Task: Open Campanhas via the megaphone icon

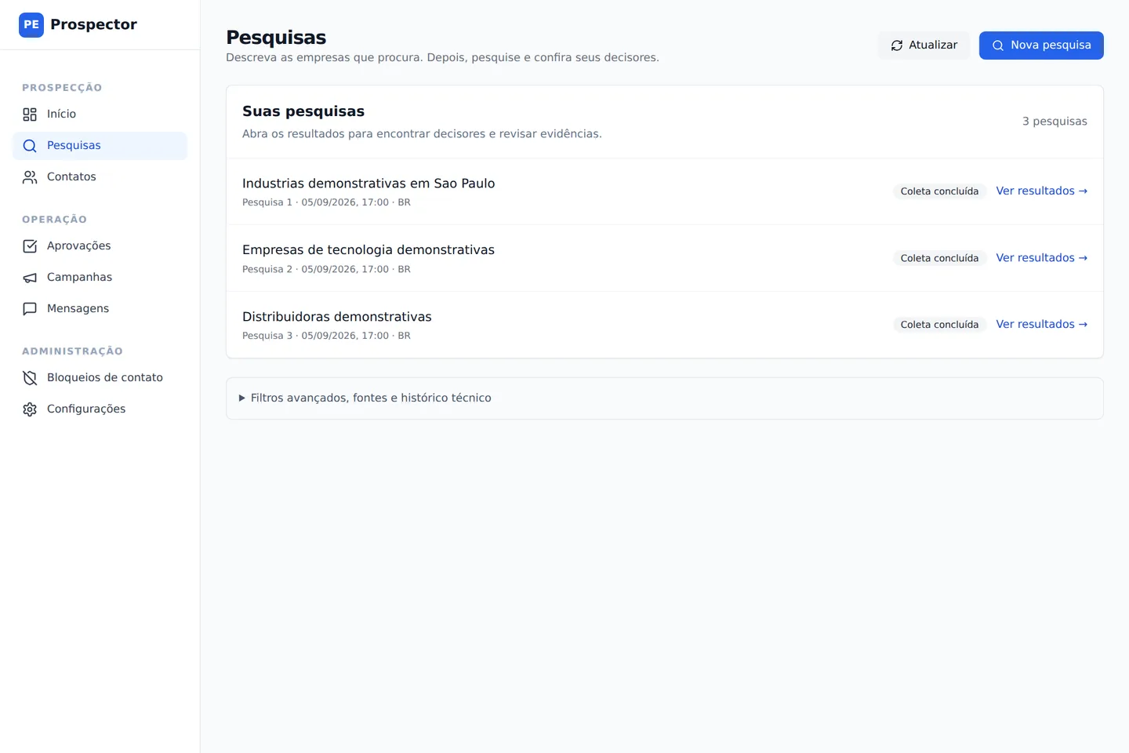Action: pos(30,278)
